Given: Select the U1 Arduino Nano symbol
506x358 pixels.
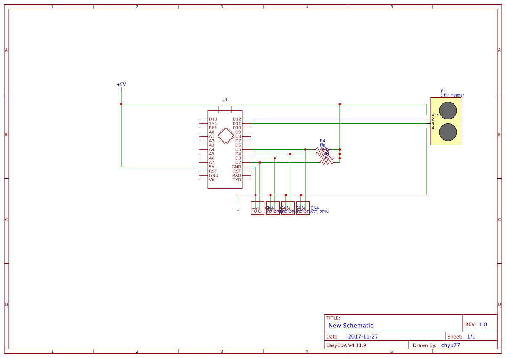Looking at the screenshot, I should (x=224, y=149).
